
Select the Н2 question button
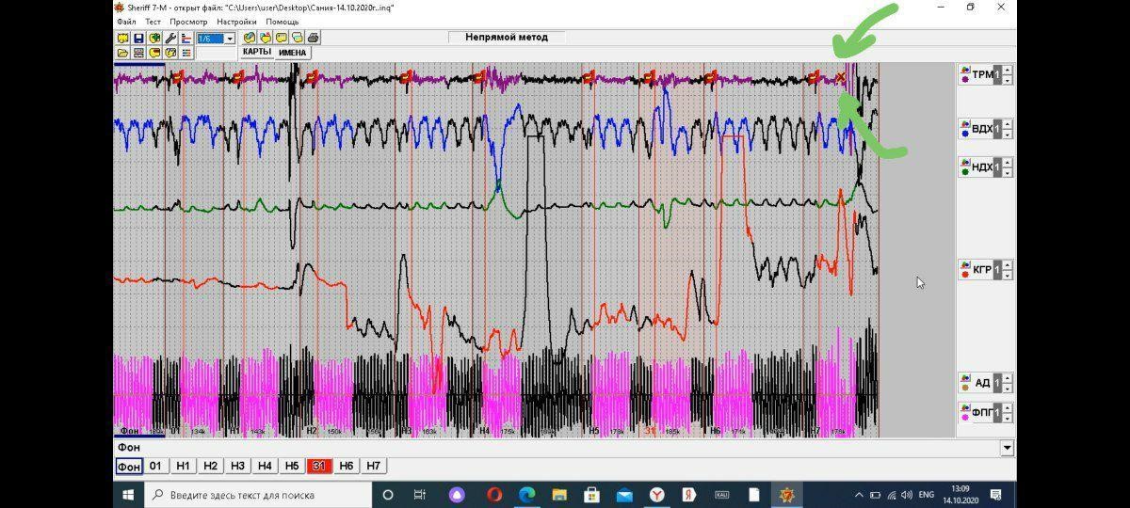210,467
